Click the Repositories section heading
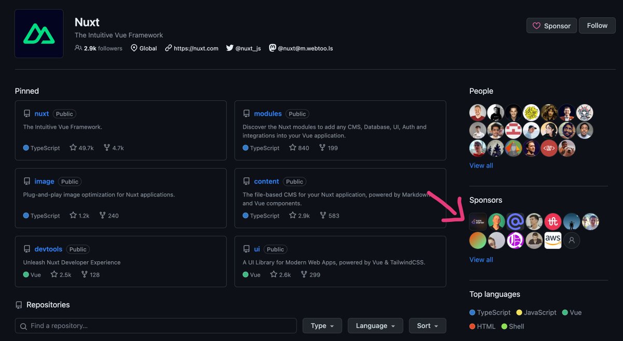The image size is (623, 341). point(48,305)
